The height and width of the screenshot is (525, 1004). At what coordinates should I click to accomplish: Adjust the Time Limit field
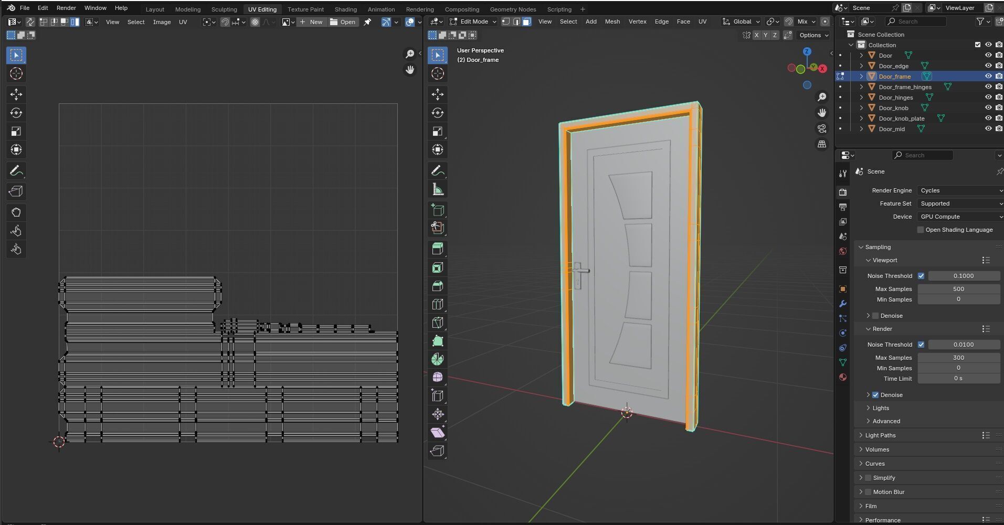(x=958, y=378)
